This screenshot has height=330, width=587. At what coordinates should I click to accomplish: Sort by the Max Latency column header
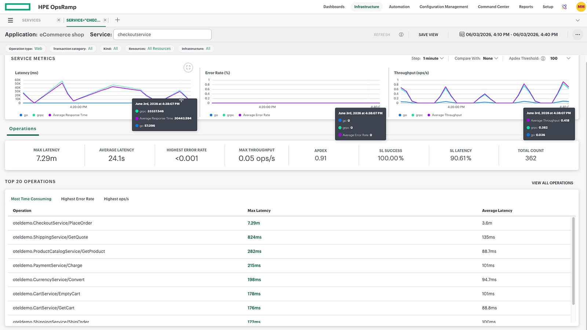coord(259,210)
